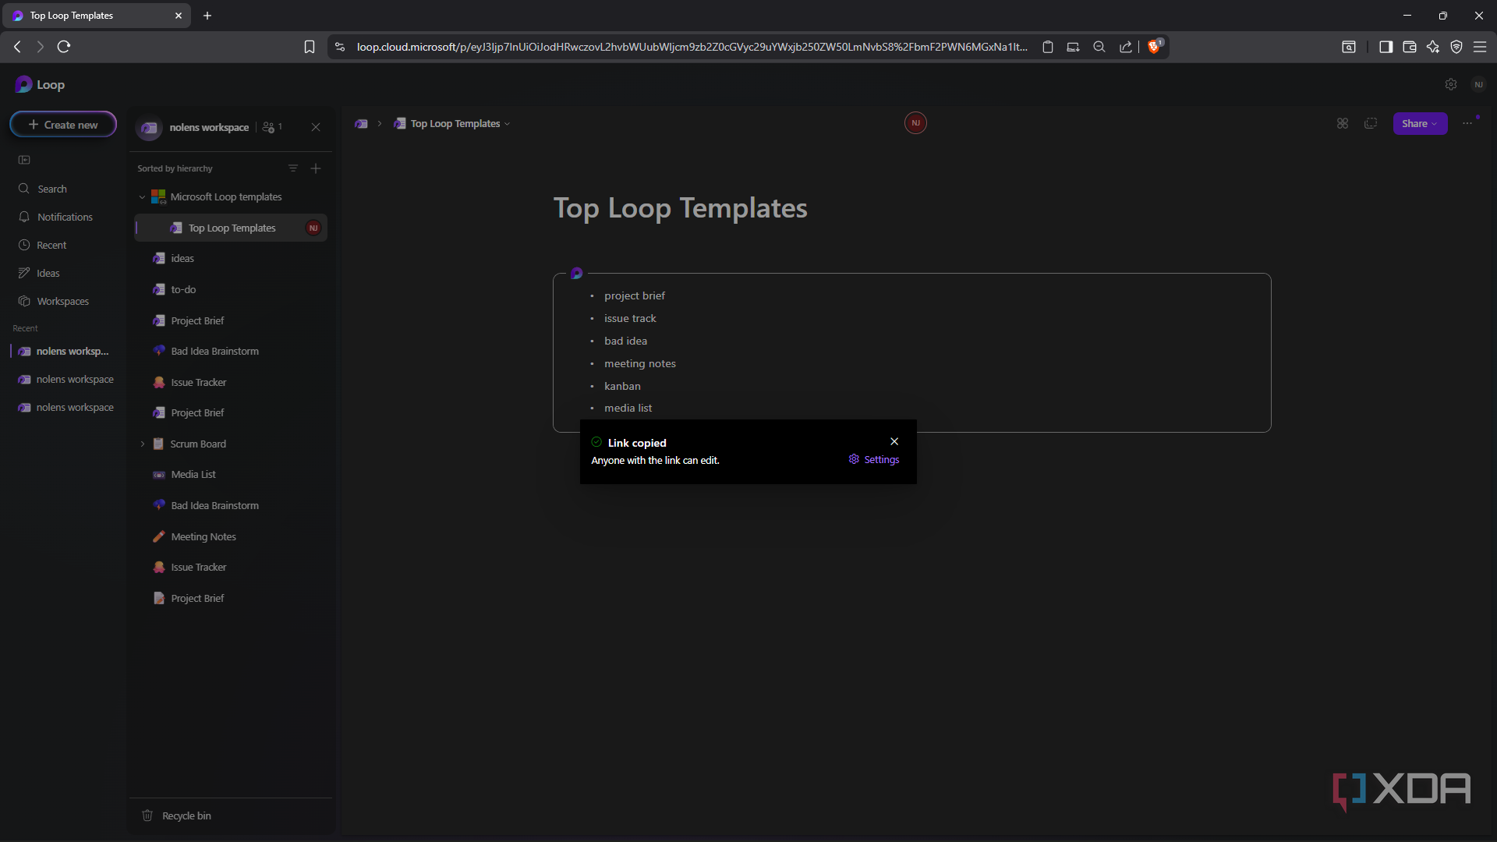Open the sort and filter pages icon
The image size is (1497, 842).
[293, 168]
